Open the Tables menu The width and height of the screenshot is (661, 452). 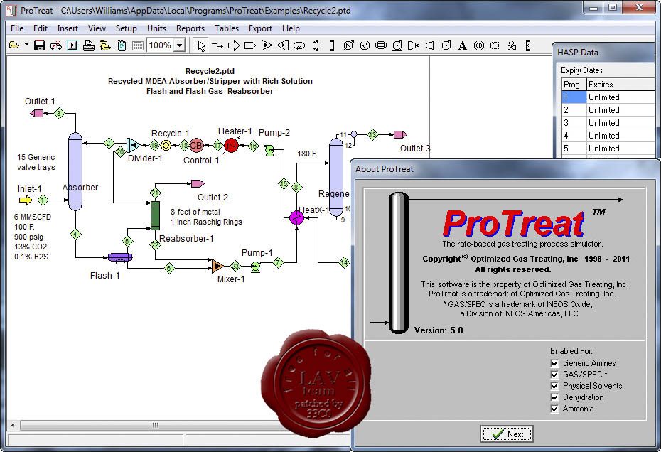point(227,28)
